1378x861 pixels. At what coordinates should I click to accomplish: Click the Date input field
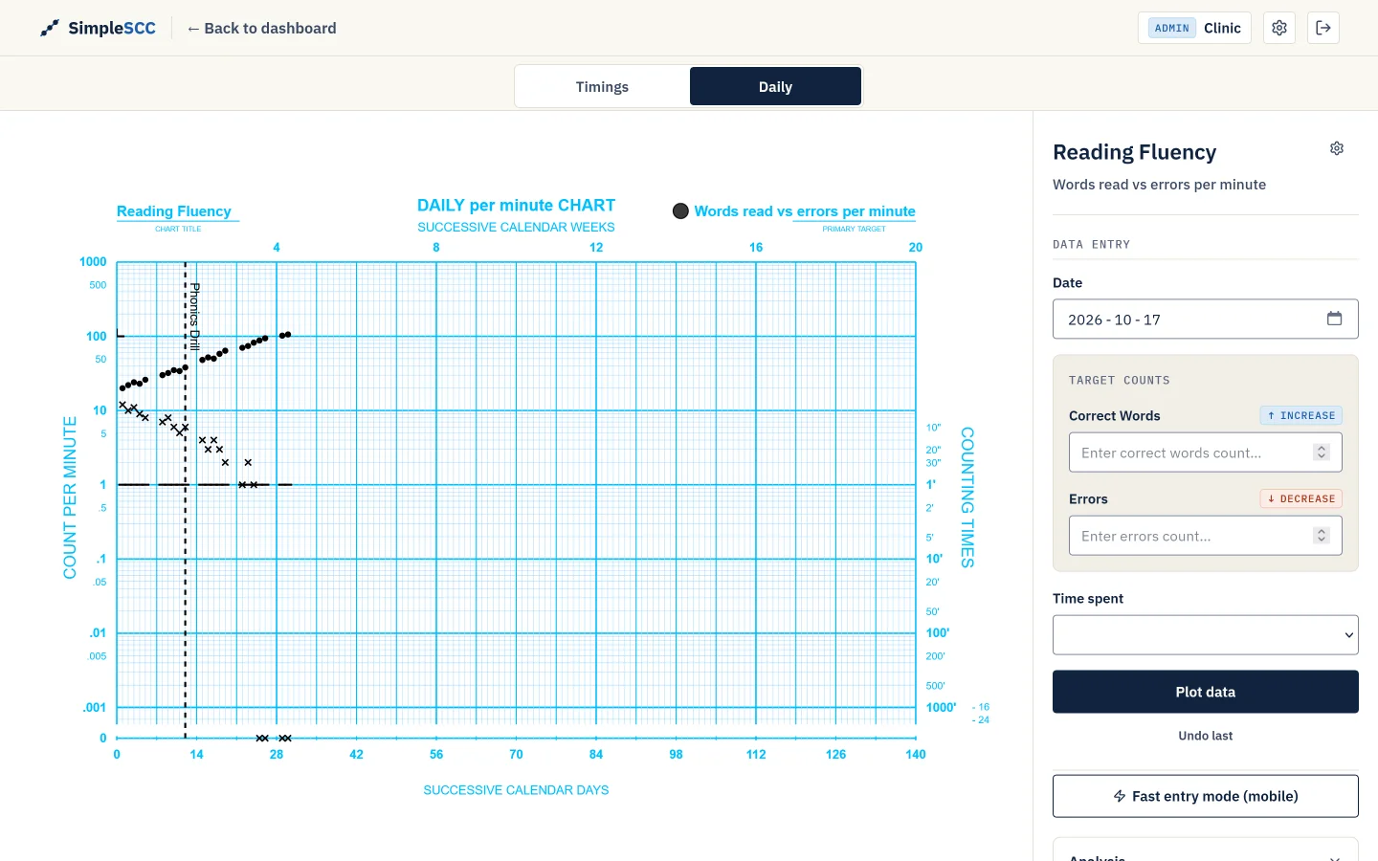pos(1206,319)
